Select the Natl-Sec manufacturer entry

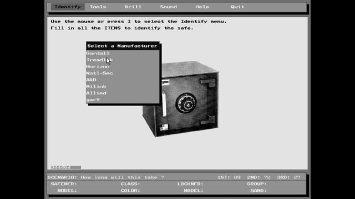coord(123,73)
